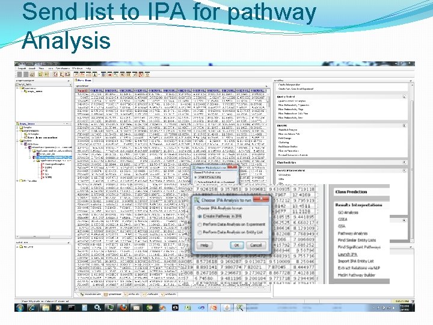Open the Windows menu
Image resolution: width=433 pixels, height=325 pixels.
point(78,68)
